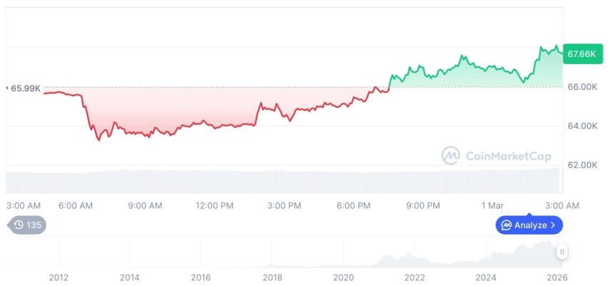Click the 62.00K price axis label
Screen dimensions: 614x286
[583, 165]
